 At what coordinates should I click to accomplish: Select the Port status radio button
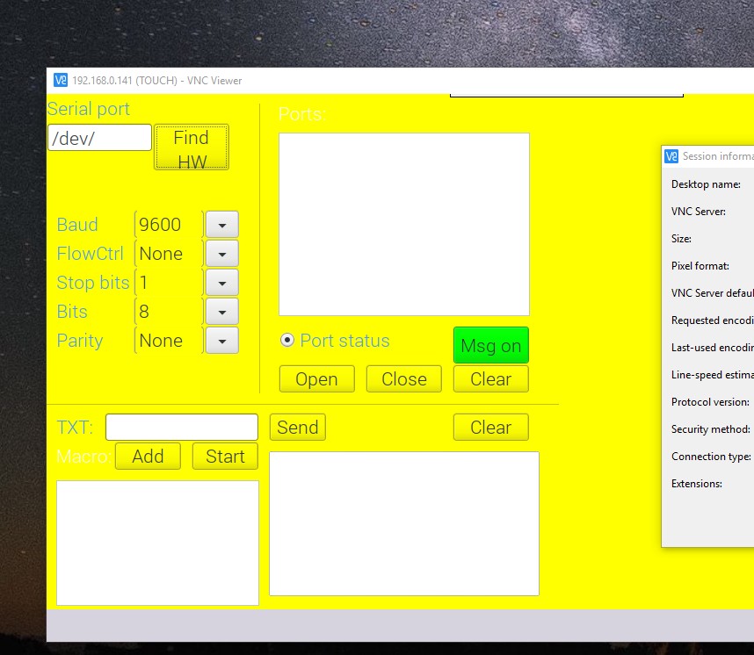[286, 341]
